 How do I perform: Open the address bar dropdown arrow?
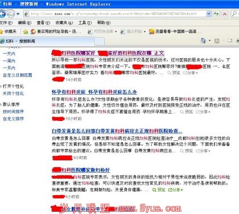click(x=208, y=14)
